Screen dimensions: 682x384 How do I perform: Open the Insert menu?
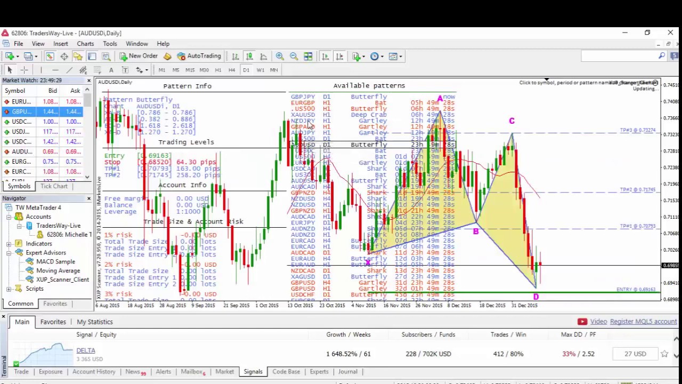tap(60, 44)
